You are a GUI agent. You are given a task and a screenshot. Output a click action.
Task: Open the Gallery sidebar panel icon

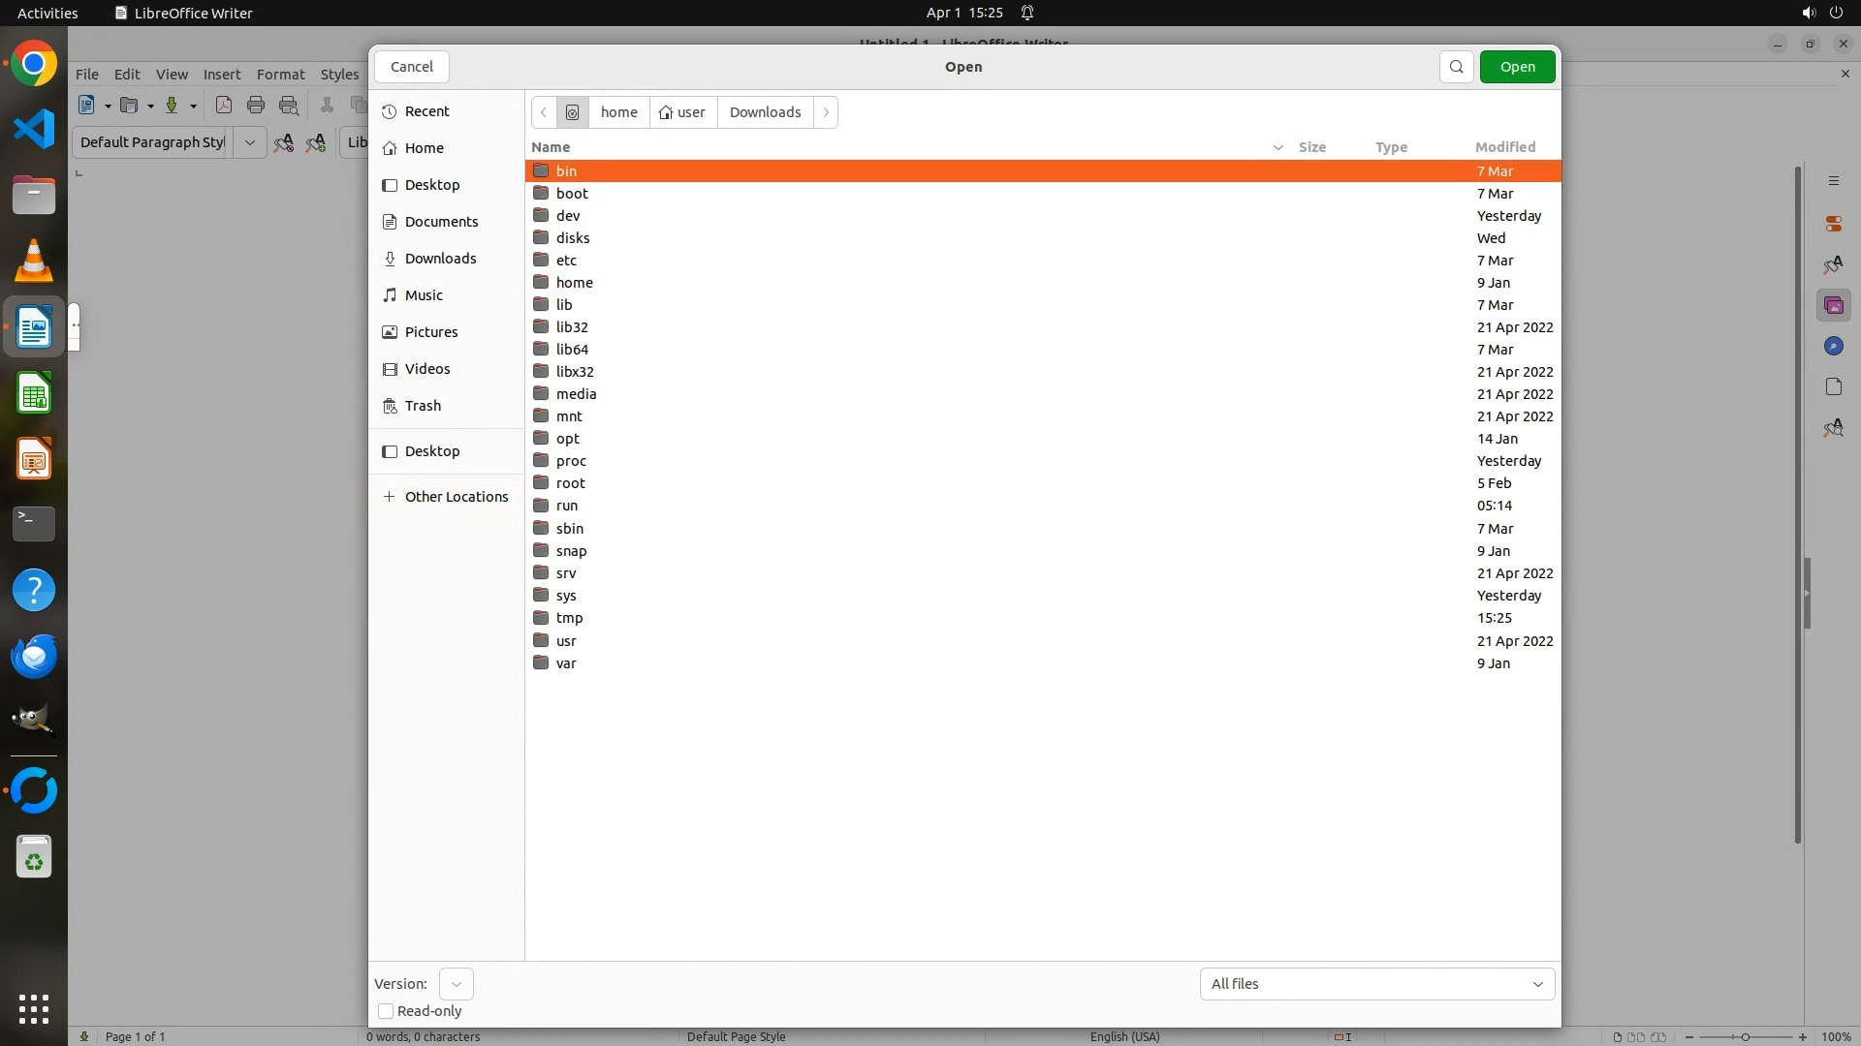pyautogui.click(x=1833, y=306)
